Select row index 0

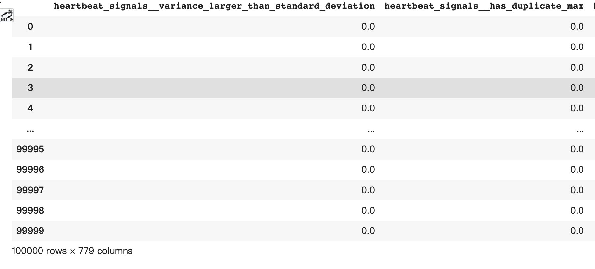30,27
